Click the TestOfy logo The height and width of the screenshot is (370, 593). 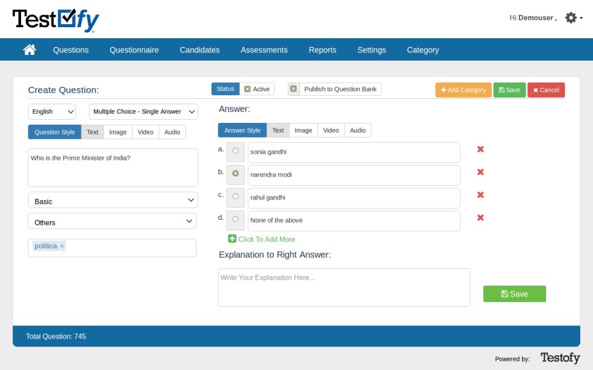point(56,20)
